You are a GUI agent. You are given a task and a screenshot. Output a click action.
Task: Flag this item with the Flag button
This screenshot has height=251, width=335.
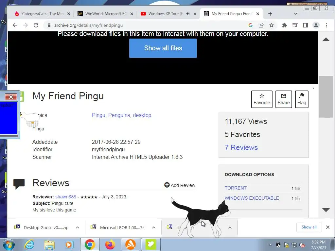point(302,99)
